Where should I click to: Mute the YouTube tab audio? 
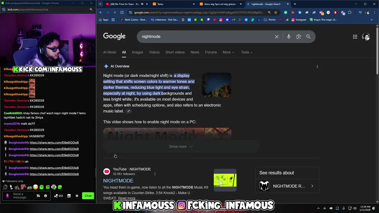(142, 4)
